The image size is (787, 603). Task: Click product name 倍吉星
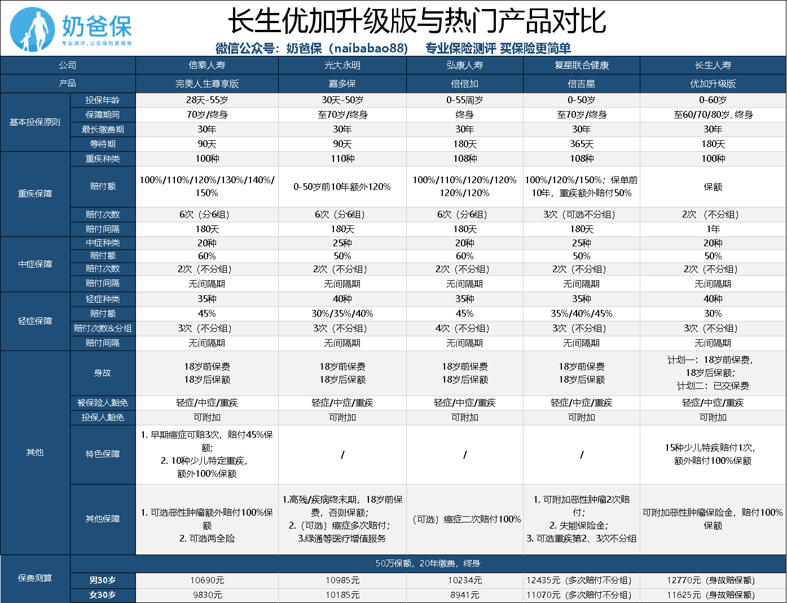(x=582, y=83)
